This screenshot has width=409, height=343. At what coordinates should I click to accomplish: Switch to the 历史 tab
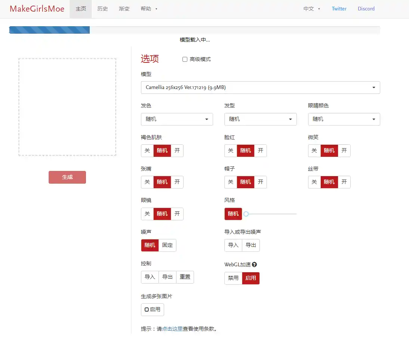coord(102,9)
